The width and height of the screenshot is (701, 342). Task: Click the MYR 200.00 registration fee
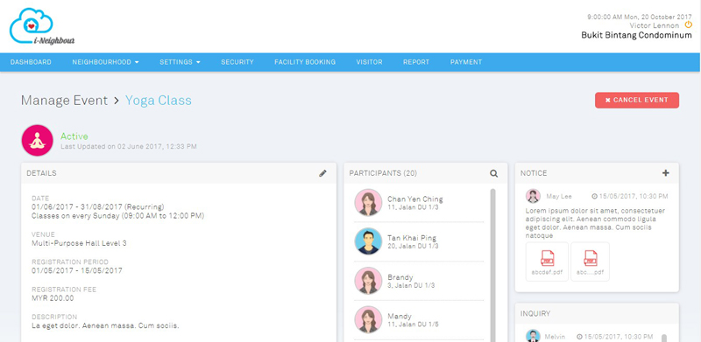click(53, 298)
